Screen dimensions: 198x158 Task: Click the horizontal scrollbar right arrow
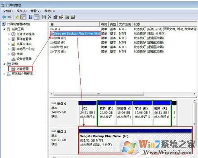tap(194, 94)
